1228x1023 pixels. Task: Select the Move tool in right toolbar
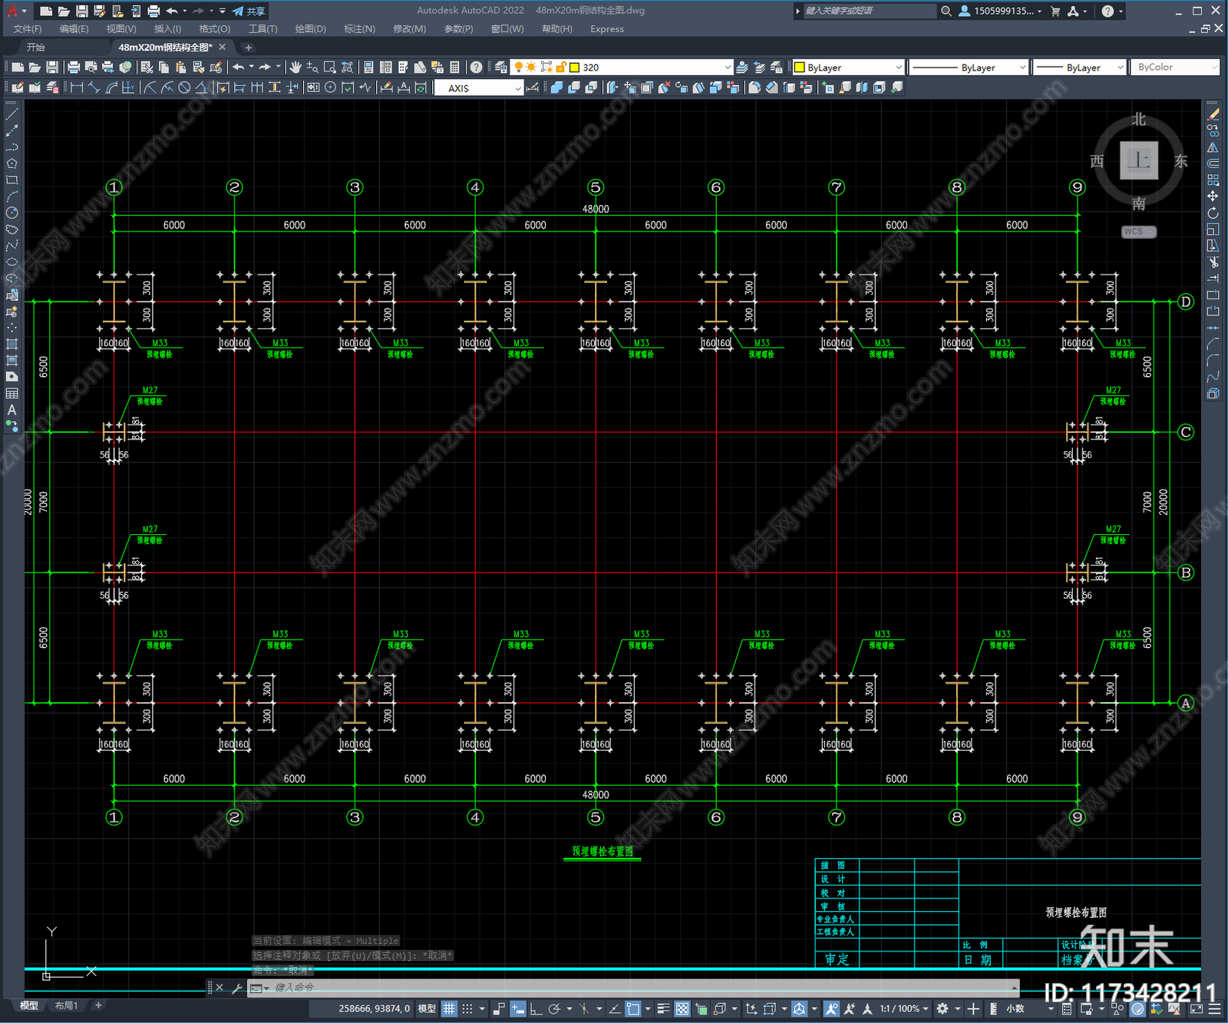click(x=1213, y=196)
